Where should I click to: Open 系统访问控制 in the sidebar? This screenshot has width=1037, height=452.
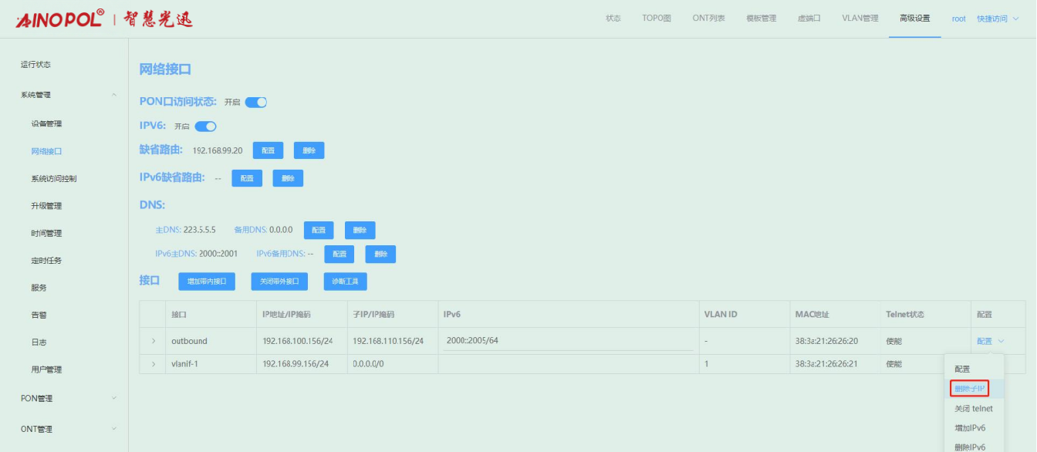[x=53, y=178]
